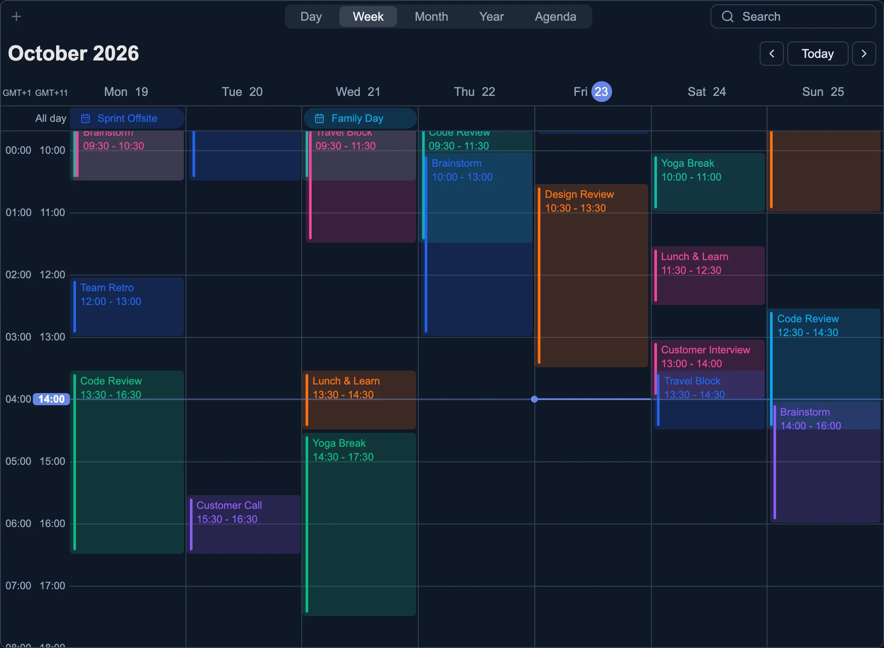Open Saturday's Yoga Break 10:00 - 11:00 event

point(708,182)
